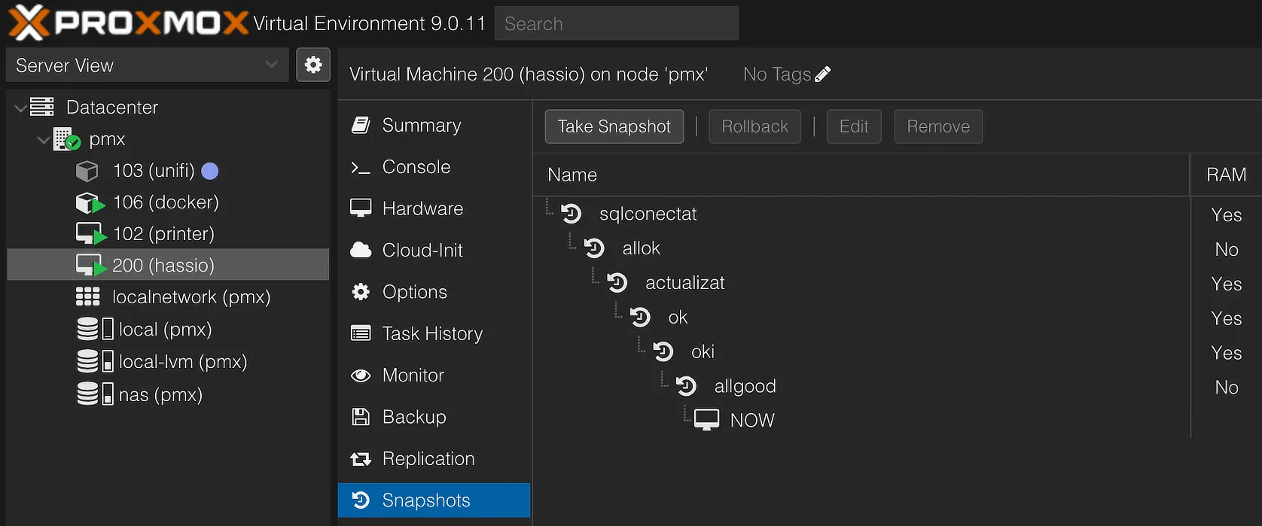Open the Hardware menu section
The height and width of the screenshot is (526, 1262).
[422, 208]
